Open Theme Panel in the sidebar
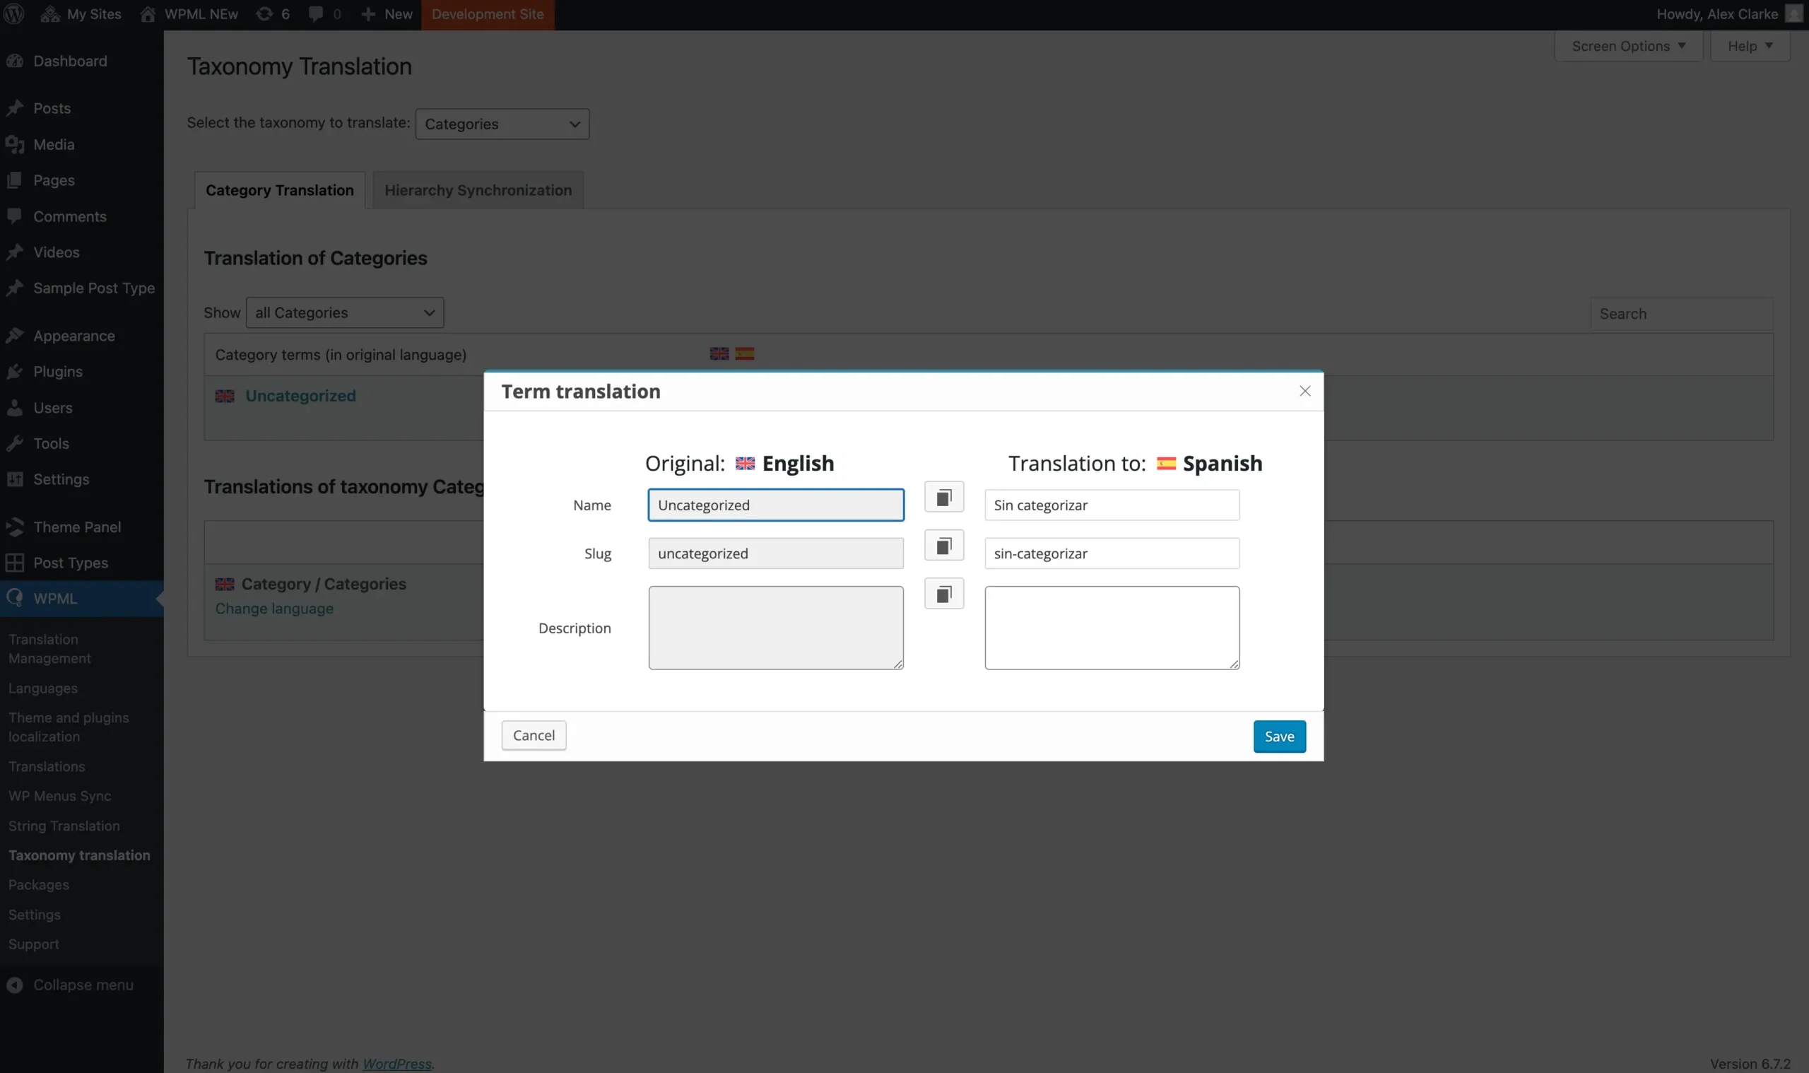The height and width of the screenshot is (1073, 1809). click(x=82, y=527)
